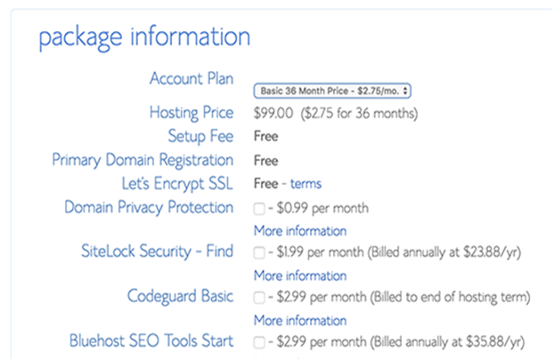
Task: Click the 'Hosting Price' label
Action: 191,113
